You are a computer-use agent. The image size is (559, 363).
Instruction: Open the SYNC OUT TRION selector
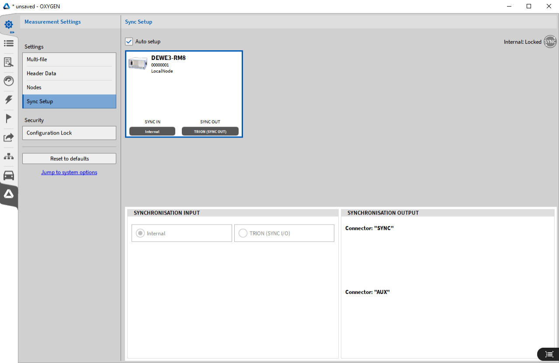210,131
